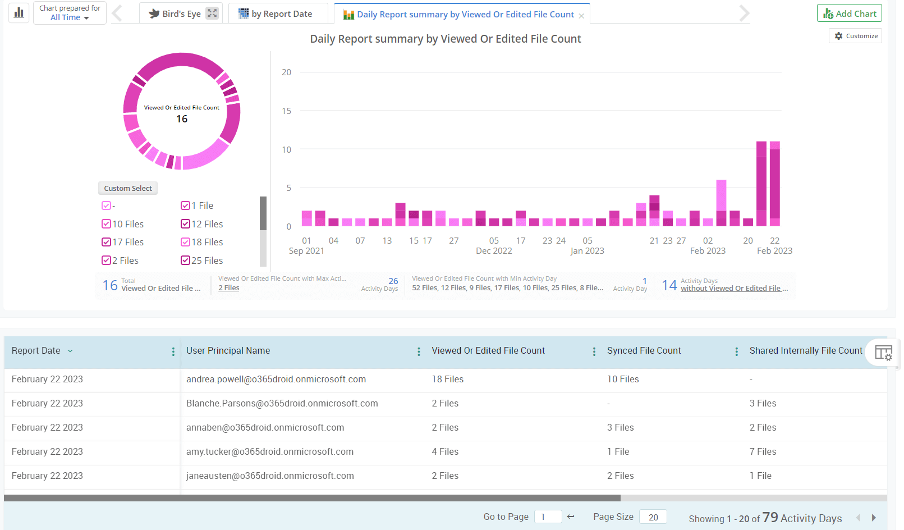This screenshot has width=904, height=530.
Task: Uncheck the 25 Files legend entry
Action: (x=185, y=260)
